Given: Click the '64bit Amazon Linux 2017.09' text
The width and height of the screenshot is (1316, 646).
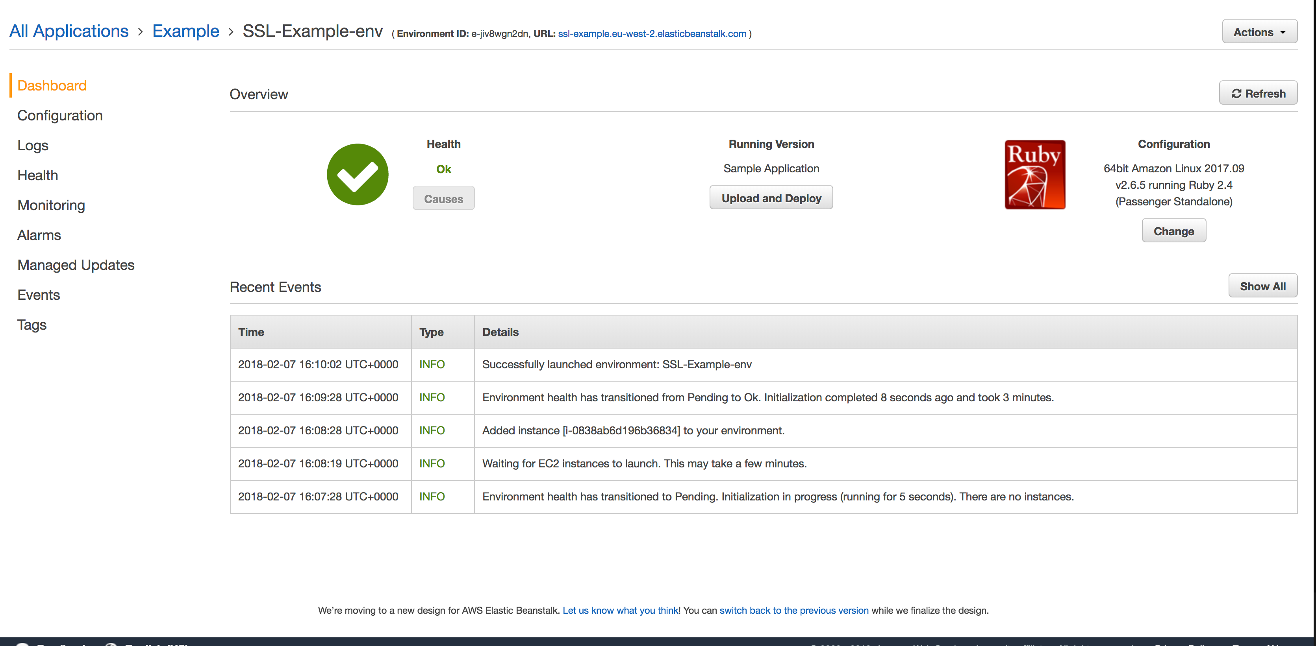Looking at the screenshot, I should click(1173, 168).
